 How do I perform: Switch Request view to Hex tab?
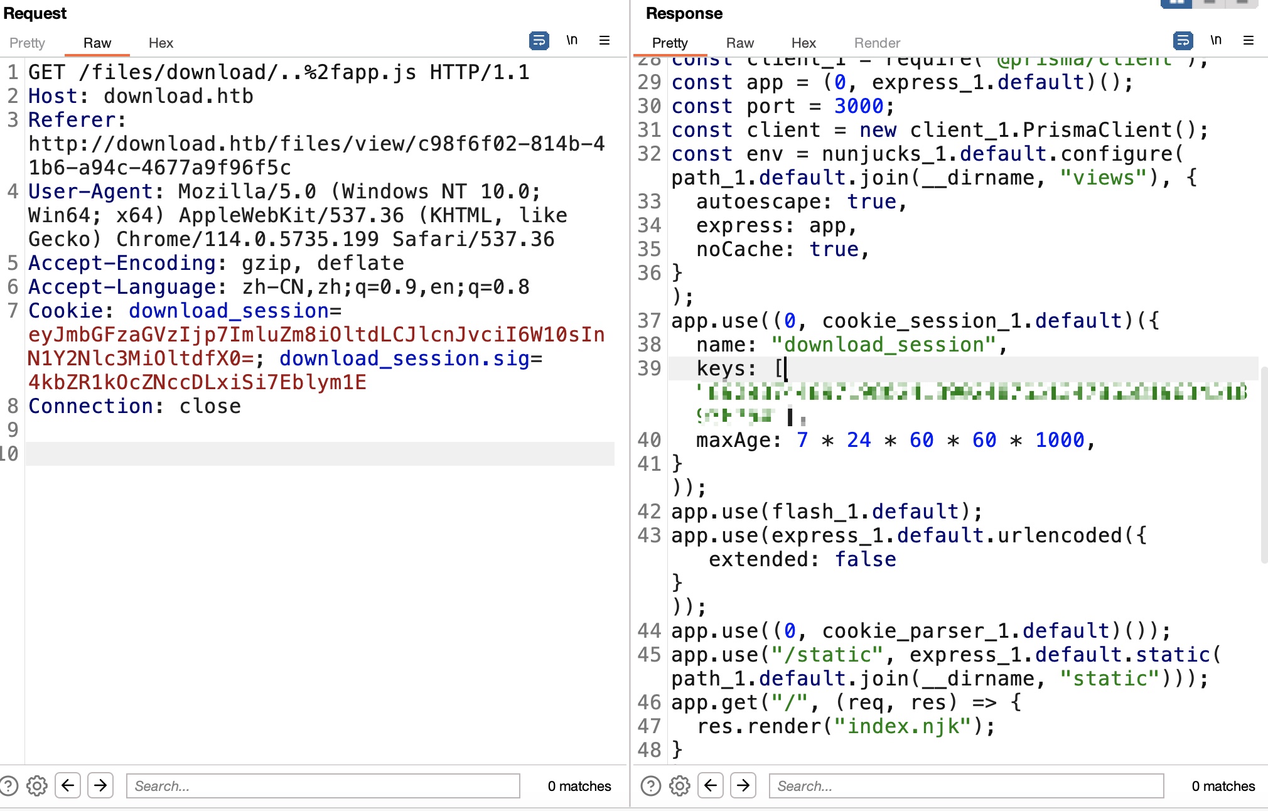pyautogui.click(x=161, y=43)
